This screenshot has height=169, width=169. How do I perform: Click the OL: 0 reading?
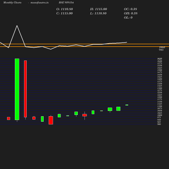[x=128, y=18]
